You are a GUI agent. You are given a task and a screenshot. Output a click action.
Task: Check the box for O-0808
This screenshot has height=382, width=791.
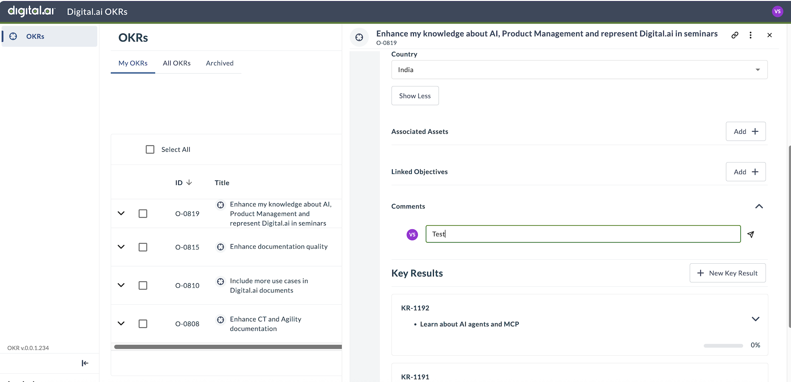click(143, 323)
